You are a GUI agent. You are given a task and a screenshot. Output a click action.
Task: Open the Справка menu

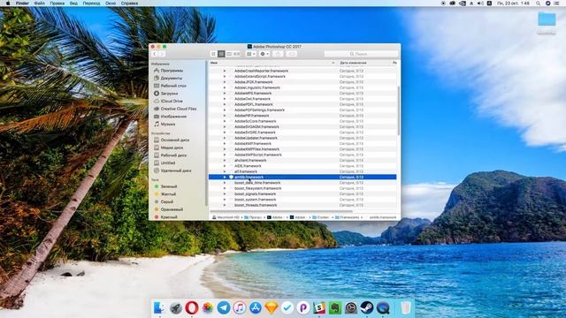coord(129,3)
